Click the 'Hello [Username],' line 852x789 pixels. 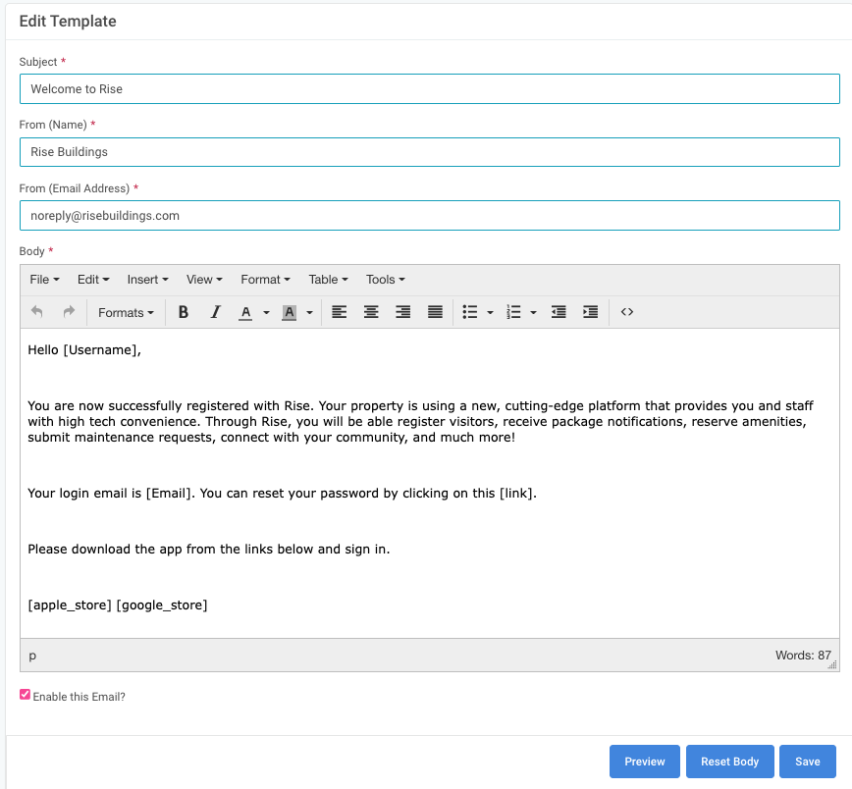click(84, 350)
